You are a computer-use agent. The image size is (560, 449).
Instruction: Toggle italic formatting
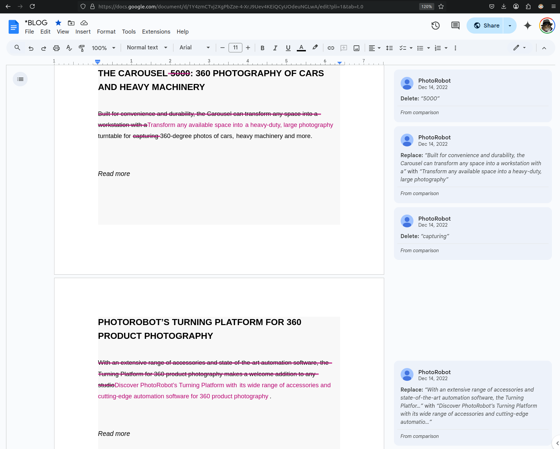(275, 48)
